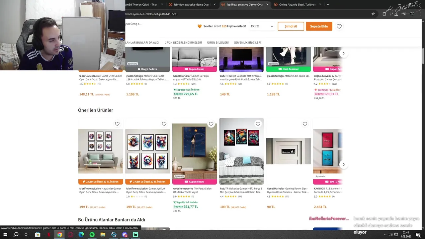The image size is (425, 239).
Task: Open the bedroom gamer wall art thumbnail
Action: tap(241, 151)
